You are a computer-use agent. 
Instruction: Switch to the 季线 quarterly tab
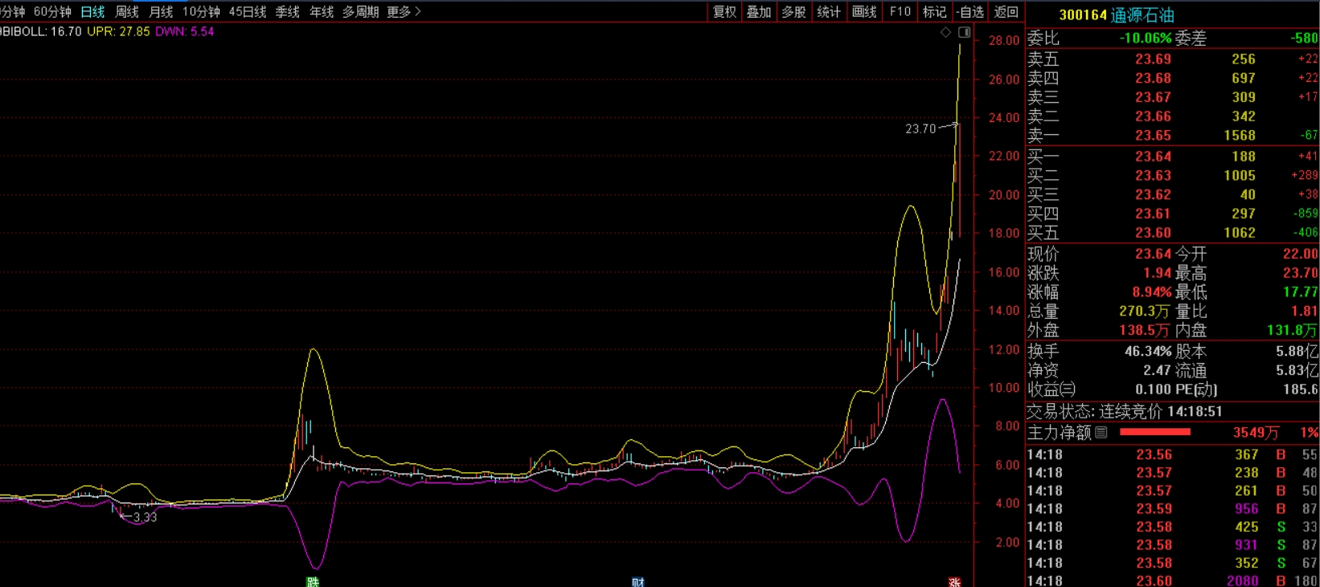tap(287, 11)
